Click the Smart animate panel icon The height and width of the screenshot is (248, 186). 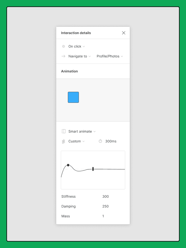click(x=64, y=131)
